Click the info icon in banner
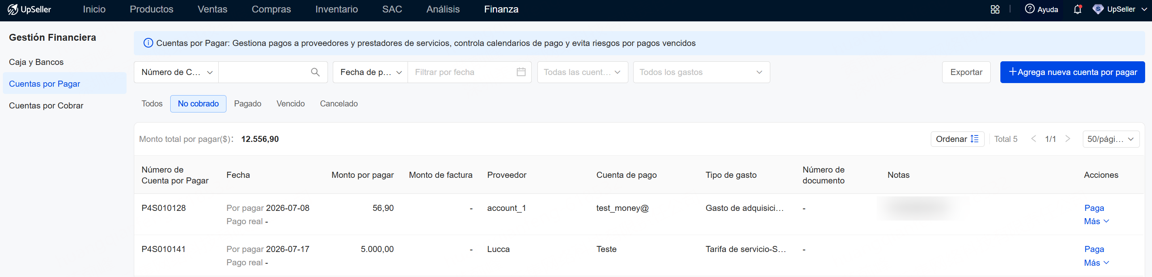The width and height of the screenshot is (1152, 277). [148, 43]
